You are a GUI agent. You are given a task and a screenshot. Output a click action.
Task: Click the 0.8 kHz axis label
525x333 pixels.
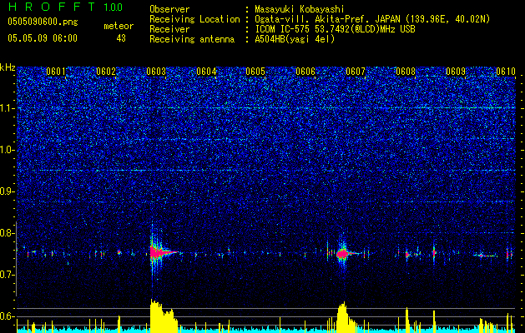[8, 233]
